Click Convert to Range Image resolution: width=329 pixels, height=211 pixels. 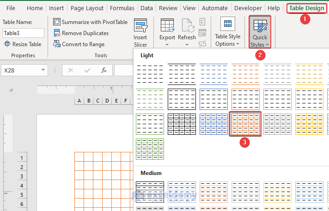tap(79, 44)
